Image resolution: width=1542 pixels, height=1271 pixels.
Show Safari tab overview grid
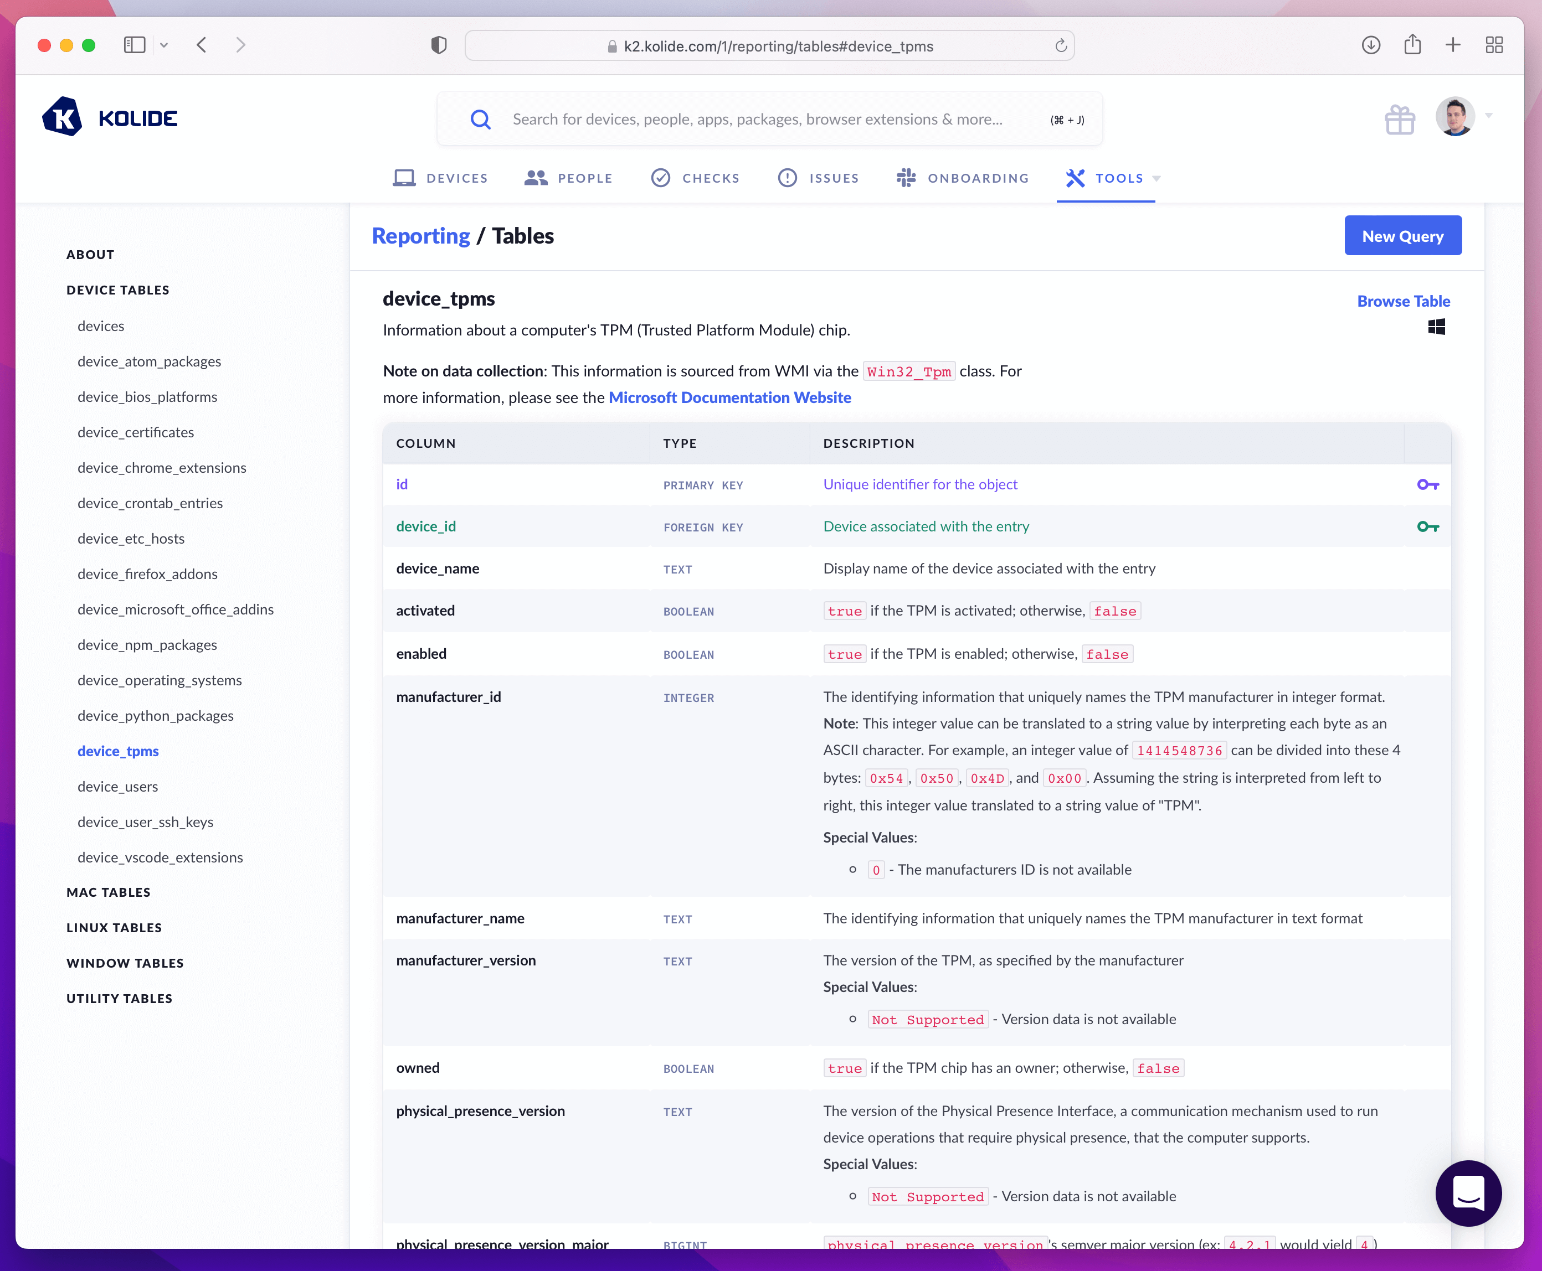click(x=1494, y=45)
